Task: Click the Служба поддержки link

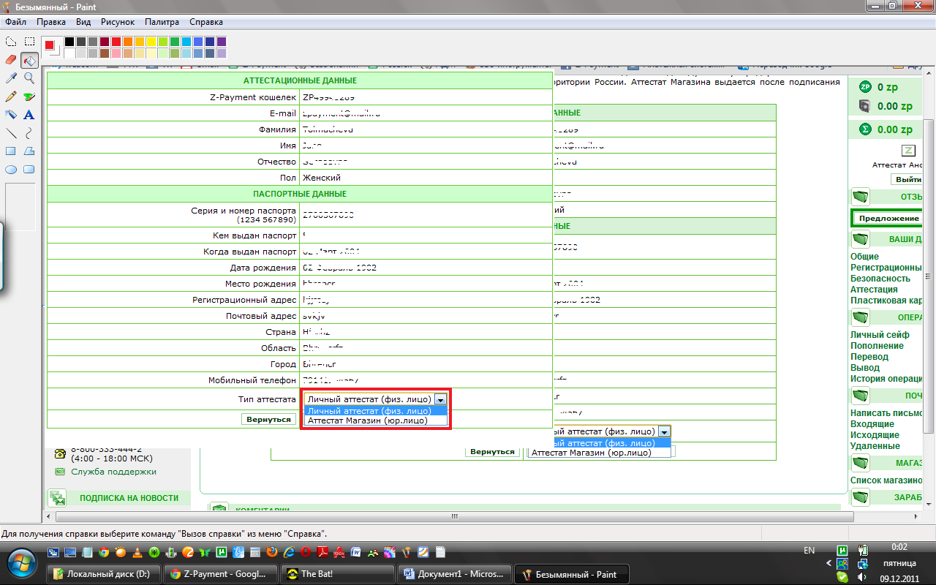Action: [113, 472]
